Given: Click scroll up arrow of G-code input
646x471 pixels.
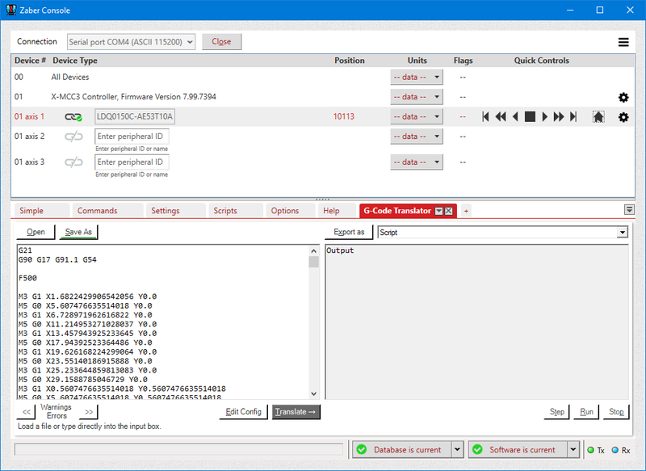Looking at the screenshot, I should (x=313, y=250).
